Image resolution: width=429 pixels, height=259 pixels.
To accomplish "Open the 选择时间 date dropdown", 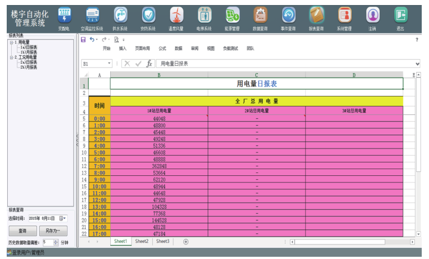I will pyautogui.click(x=64, y=218).
